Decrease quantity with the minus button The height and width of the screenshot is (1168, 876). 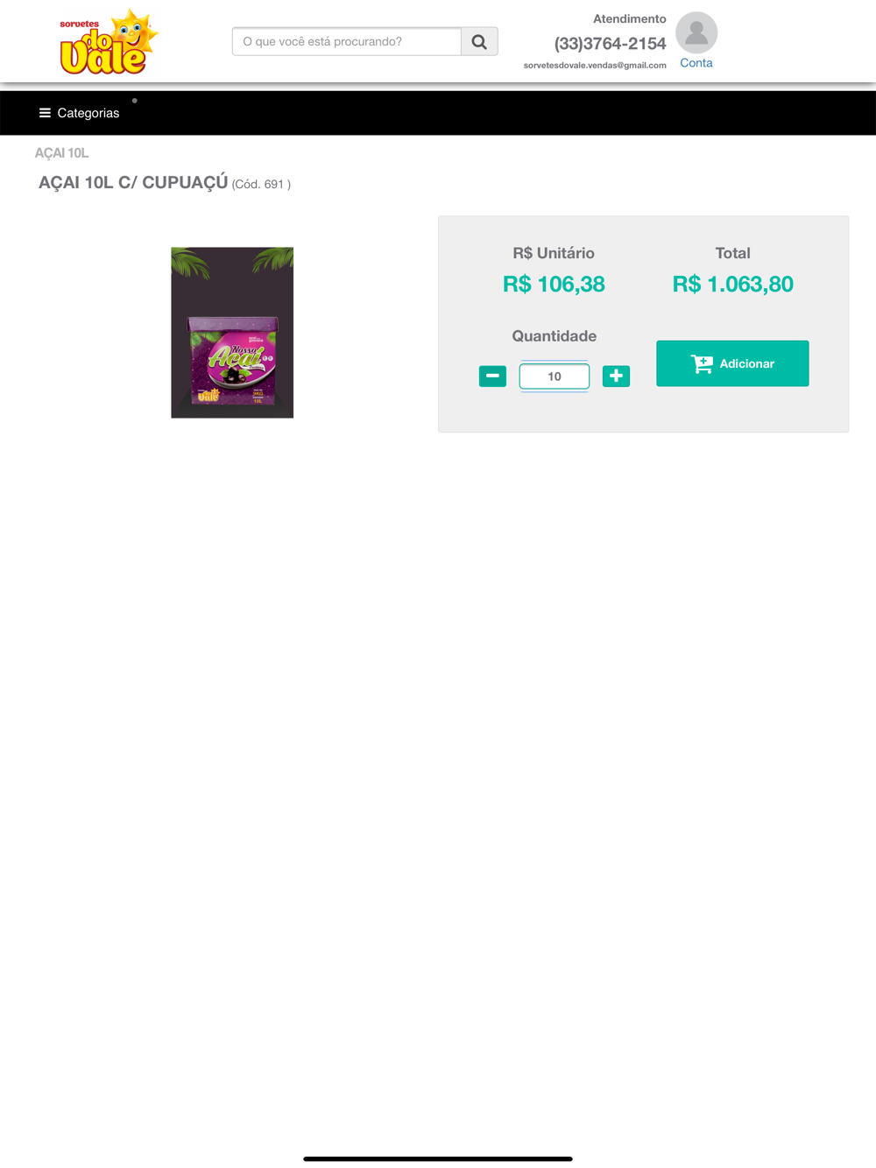tap(492, 376)
